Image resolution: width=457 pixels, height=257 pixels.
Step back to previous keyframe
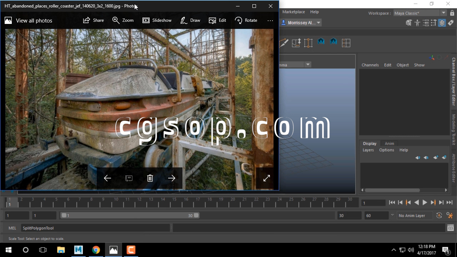[408, 202]
